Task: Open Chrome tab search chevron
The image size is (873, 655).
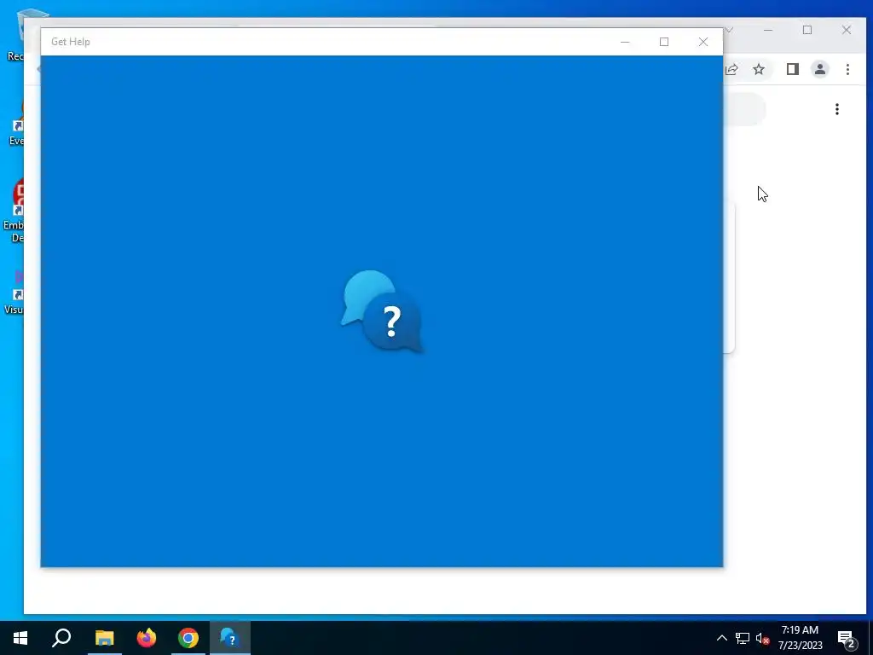Action: pyautogui.click(x=730, y=30)
